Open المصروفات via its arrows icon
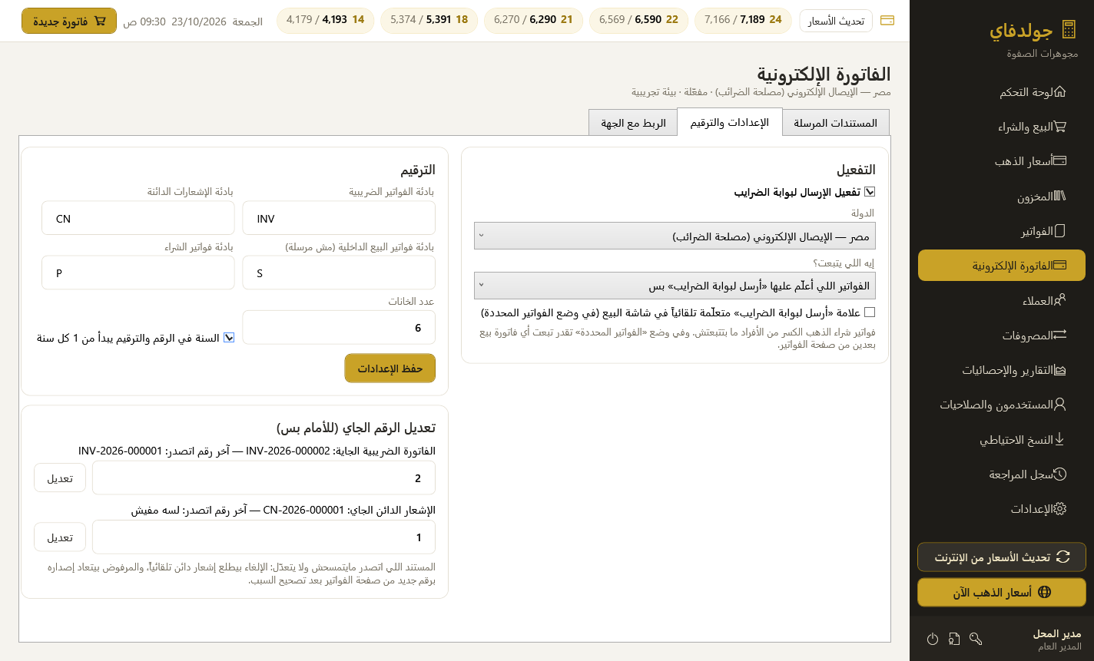1094x661 pixels. tap(1059, 335)
